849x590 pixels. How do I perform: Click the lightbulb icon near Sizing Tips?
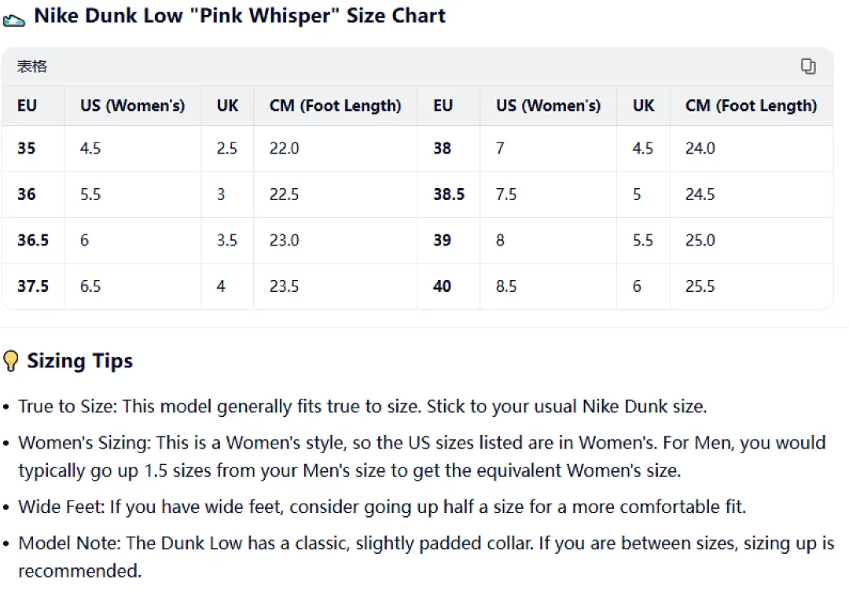[11, 361]
